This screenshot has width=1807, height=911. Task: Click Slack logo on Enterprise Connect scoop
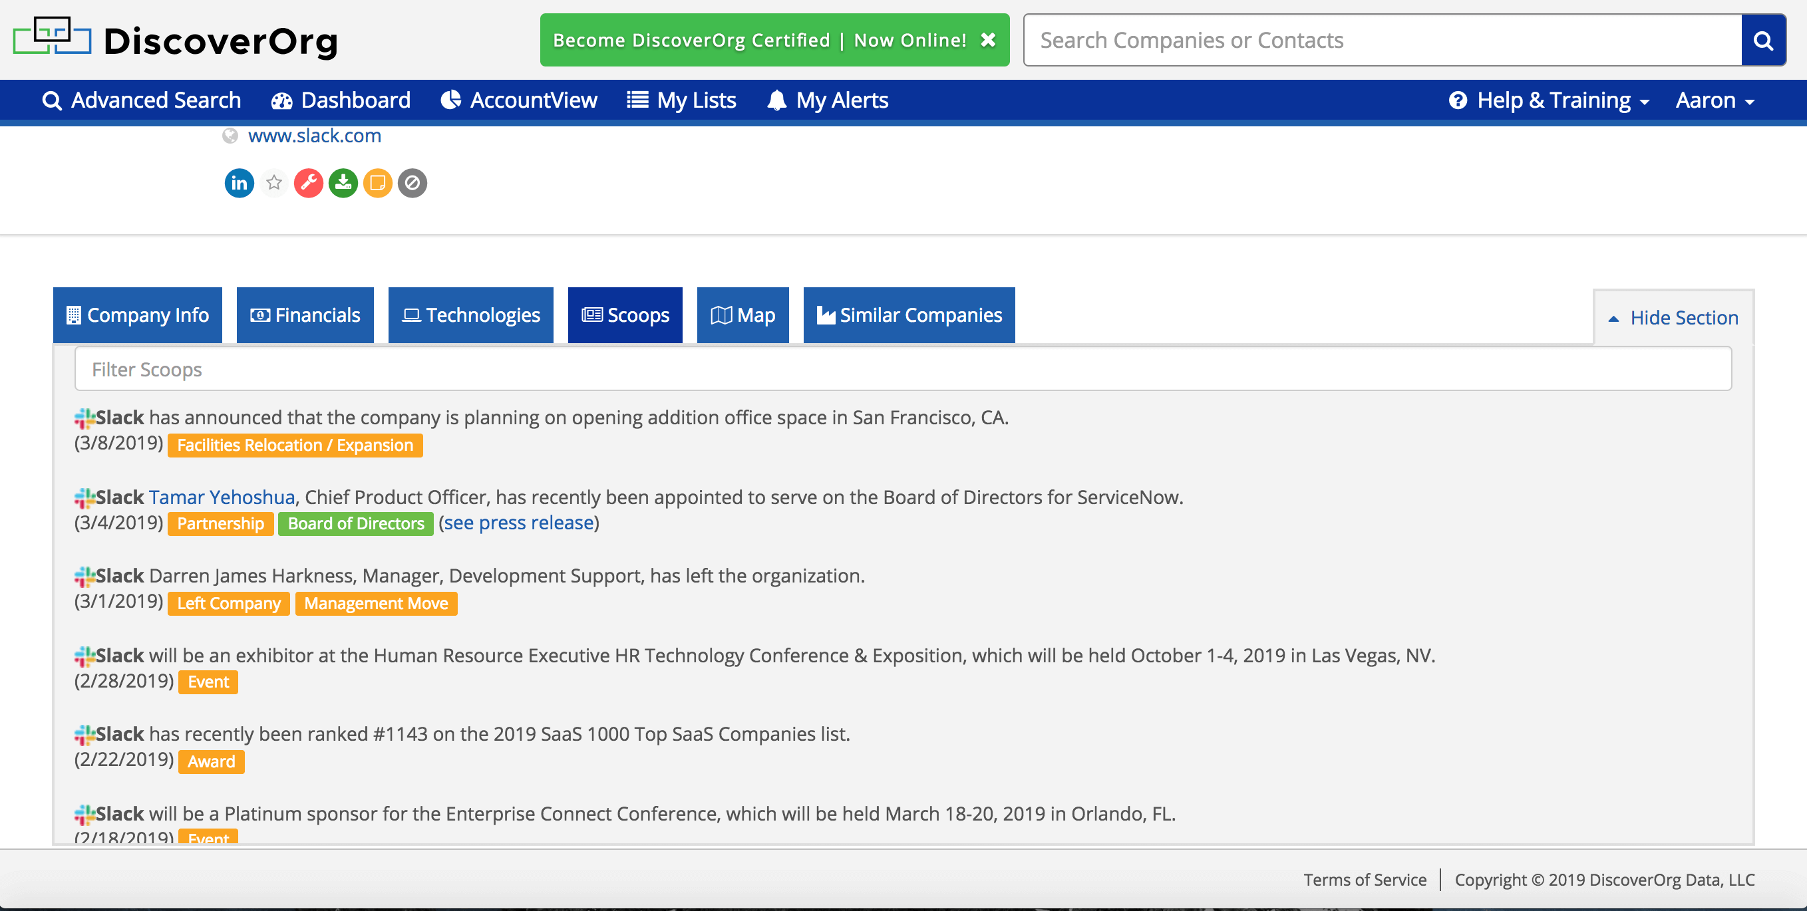click(x=85, y=816)
